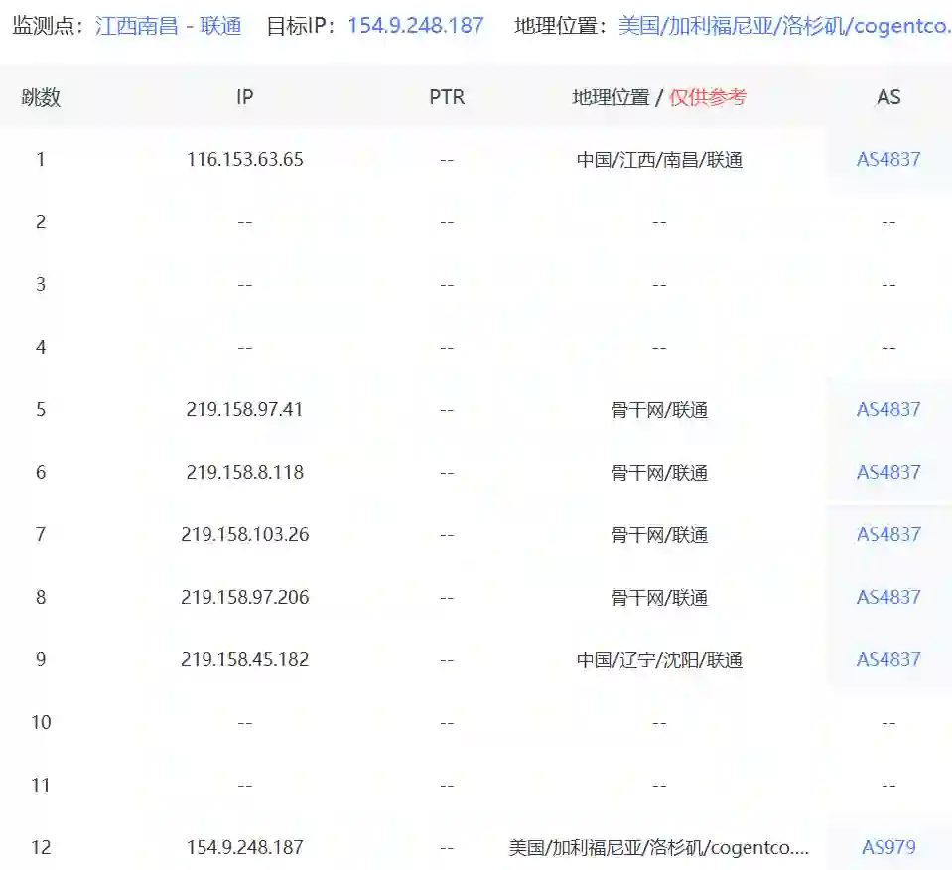Click the 中国/辽宁/沈阳/联通 location on hop 9
This screenshot has height=870, width=952.
[x=659, y=659]
